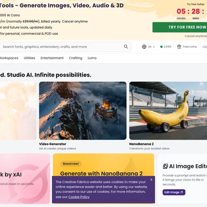Image resolution: width=207 pixels, height=207 pixels.
Task: Open the Utilities menu
Action: [29, 58]
